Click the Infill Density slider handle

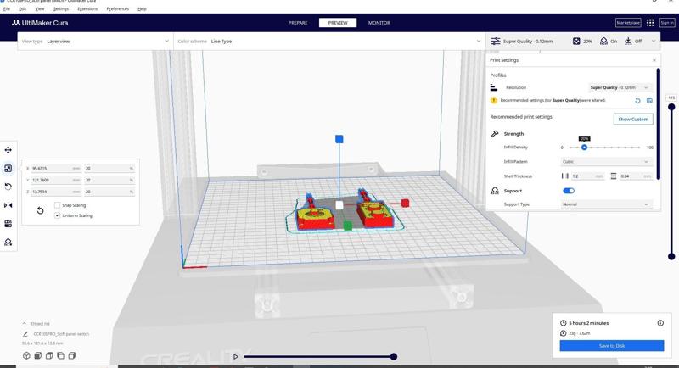pyautogui.click(x=584, y=148)
